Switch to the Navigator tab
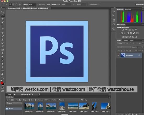 128,9
